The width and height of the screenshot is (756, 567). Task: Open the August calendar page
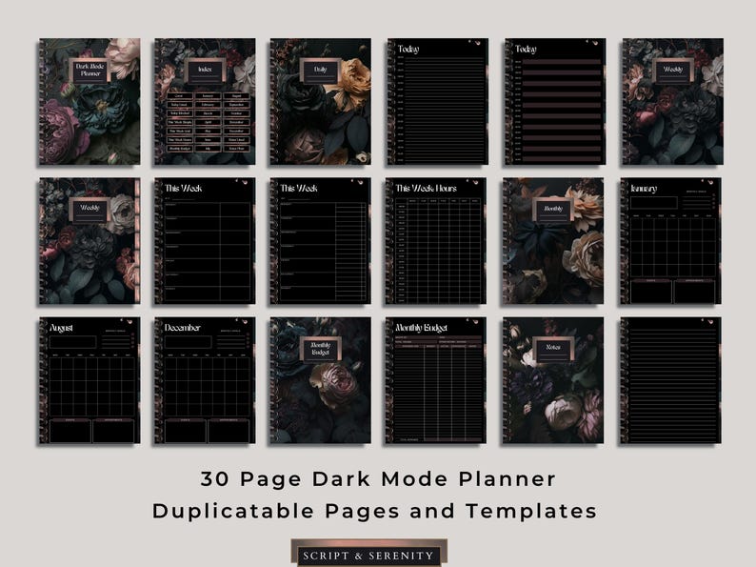90,380
